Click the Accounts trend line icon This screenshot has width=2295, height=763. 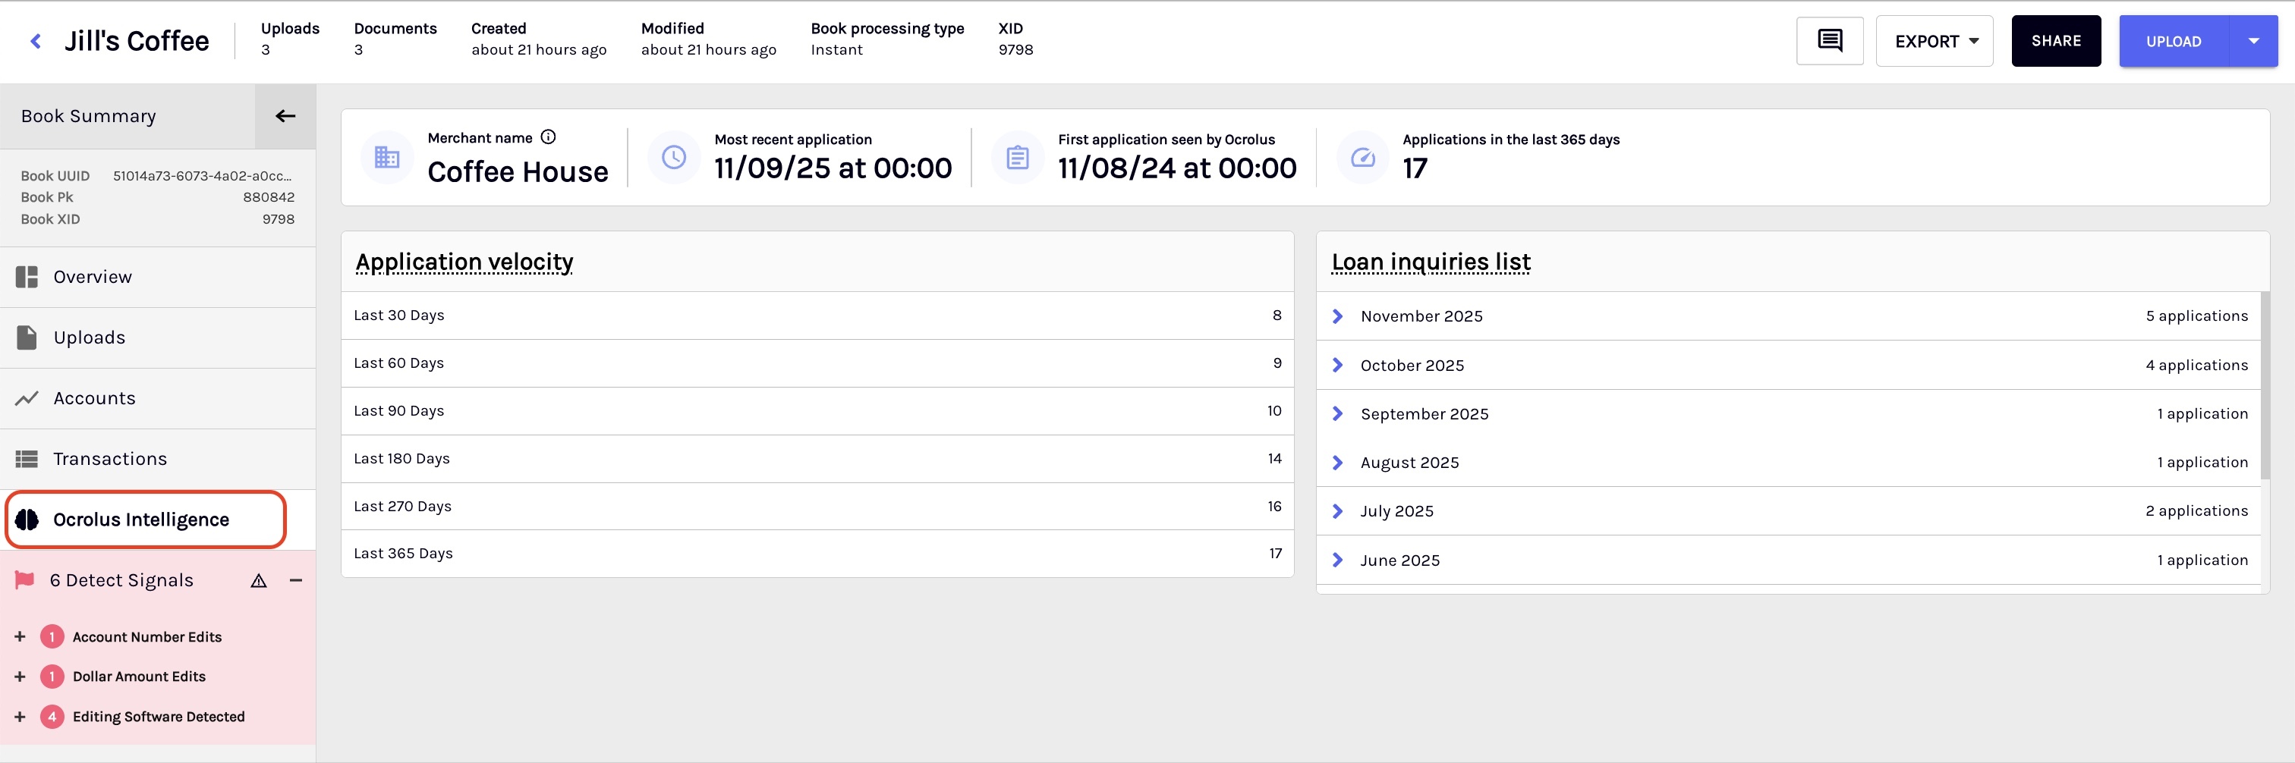pos(27,398)
